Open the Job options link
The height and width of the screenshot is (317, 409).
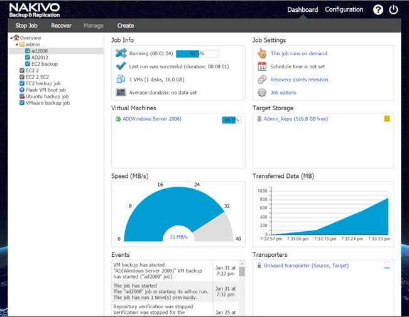(x=283, y=92)
